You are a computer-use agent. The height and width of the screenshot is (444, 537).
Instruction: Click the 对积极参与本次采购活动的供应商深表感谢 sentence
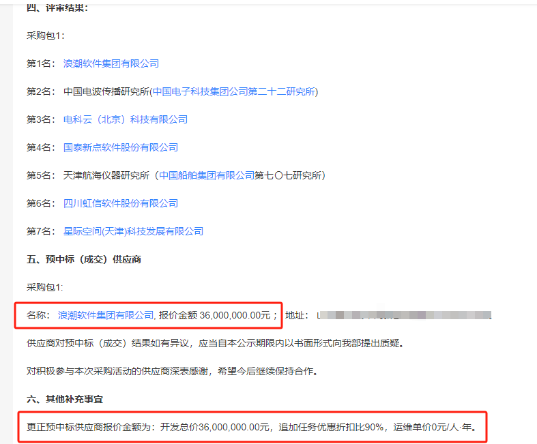tap(173, 371)
